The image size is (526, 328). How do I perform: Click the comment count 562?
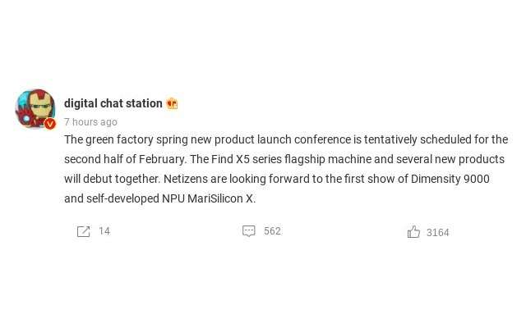272,231
